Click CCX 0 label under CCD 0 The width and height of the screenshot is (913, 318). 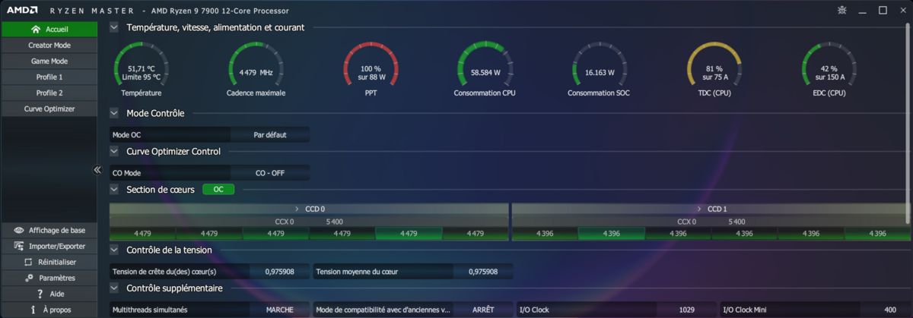284,222
